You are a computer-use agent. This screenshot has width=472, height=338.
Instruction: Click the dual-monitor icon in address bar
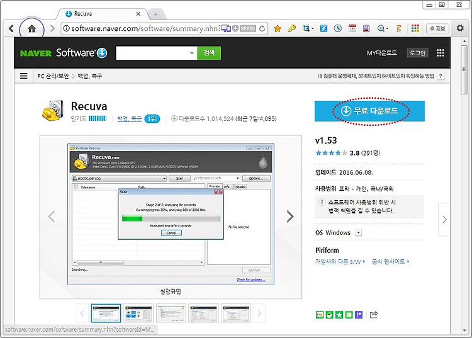(226, 28)
